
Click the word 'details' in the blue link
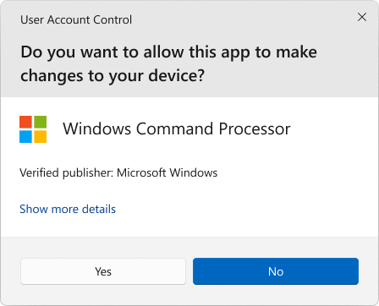99,209
